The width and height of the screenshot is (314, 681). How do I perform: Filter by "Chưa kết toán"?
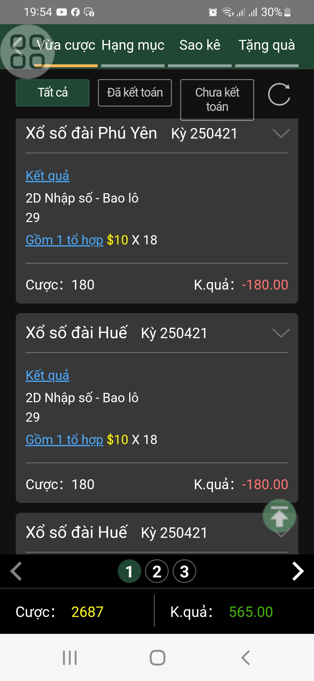pos(217,100)
